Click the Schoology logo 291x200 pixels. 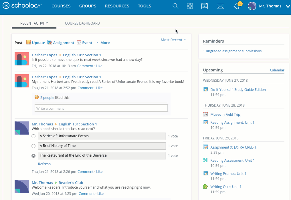click(x=22, y=6)
